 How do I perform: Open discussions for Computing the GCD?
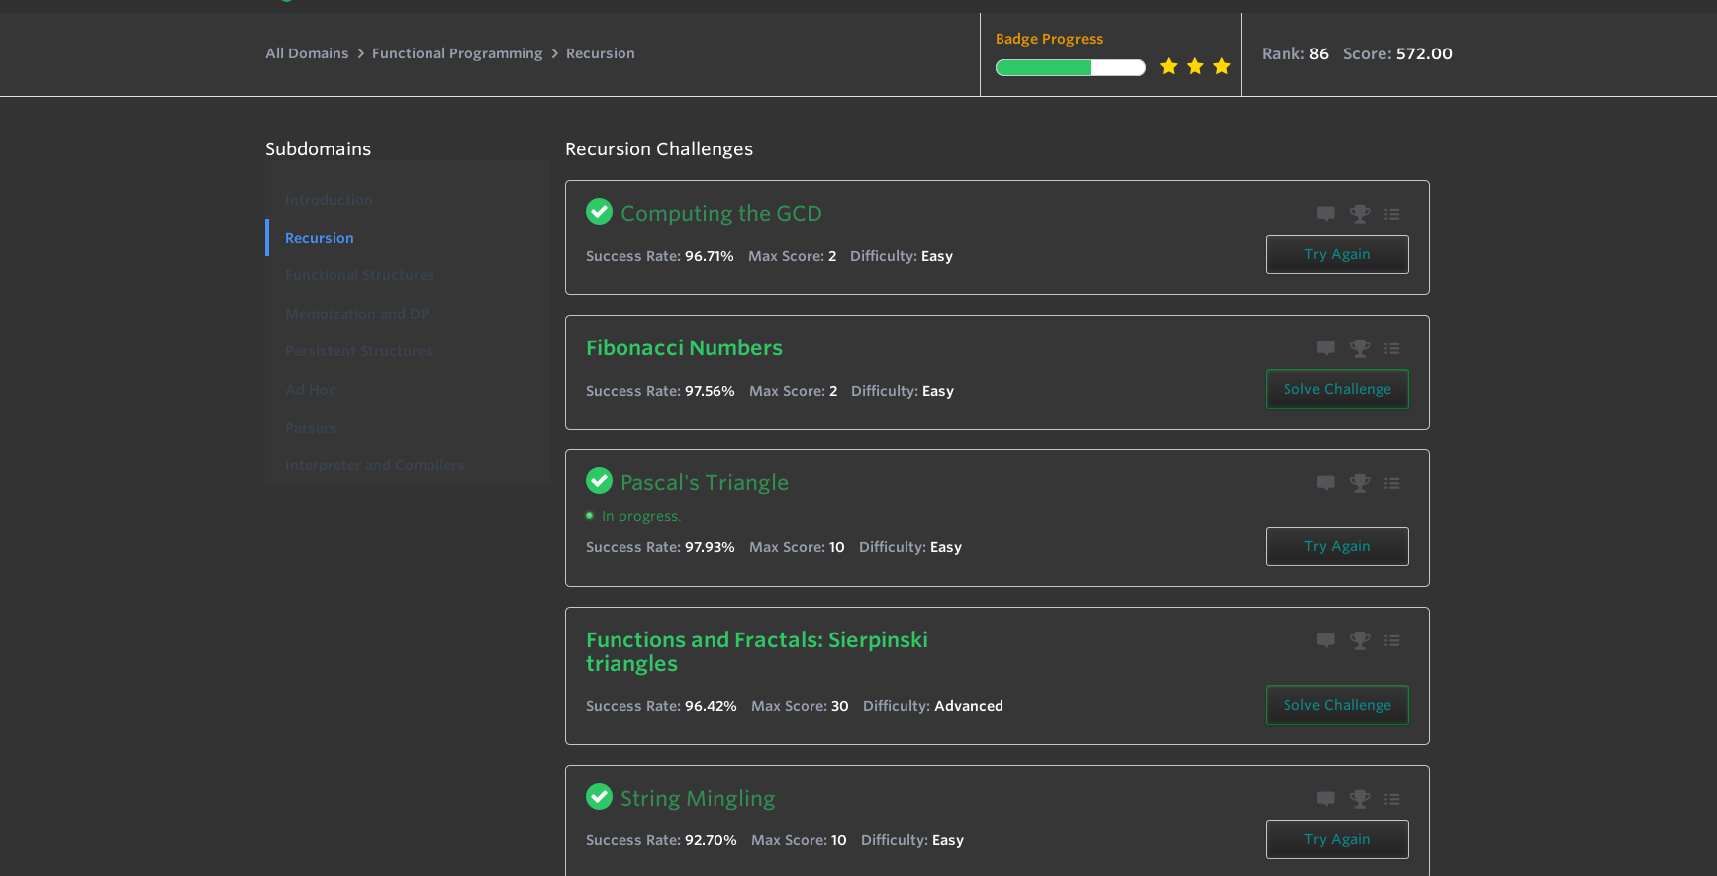point(1326,214)
